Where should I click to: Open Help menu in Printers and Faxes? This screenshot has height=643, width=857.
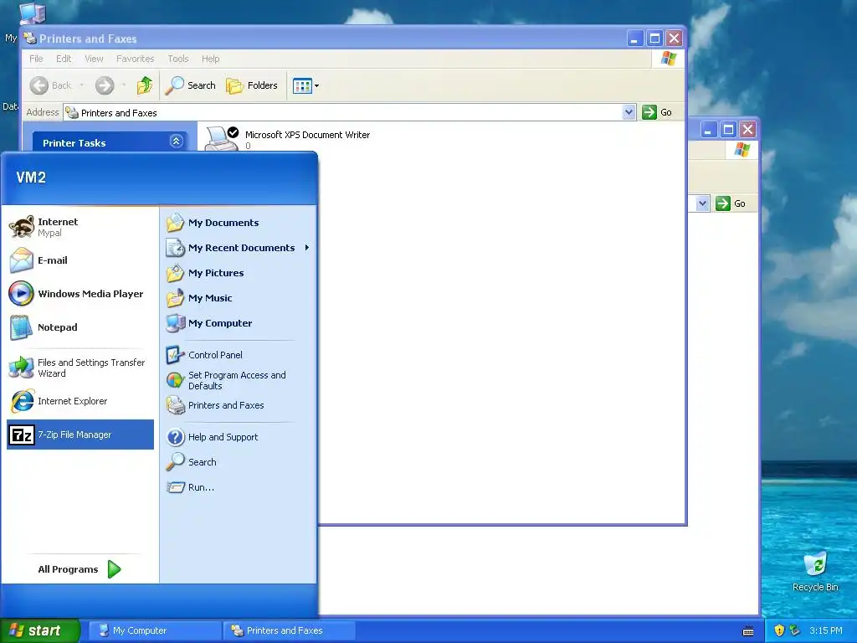pos(210,59)
